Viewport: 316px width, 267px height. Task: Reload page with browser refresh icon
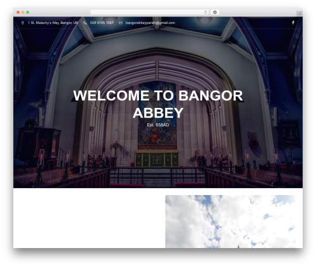coord(205,12)
